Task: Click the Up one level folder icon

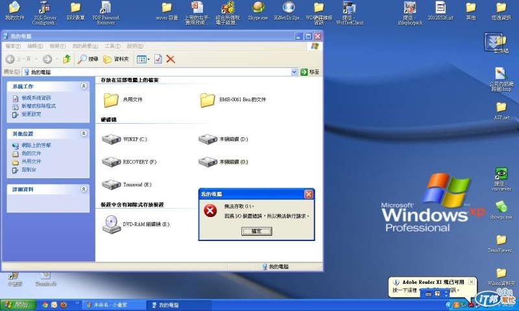Action: coord(67,59)
